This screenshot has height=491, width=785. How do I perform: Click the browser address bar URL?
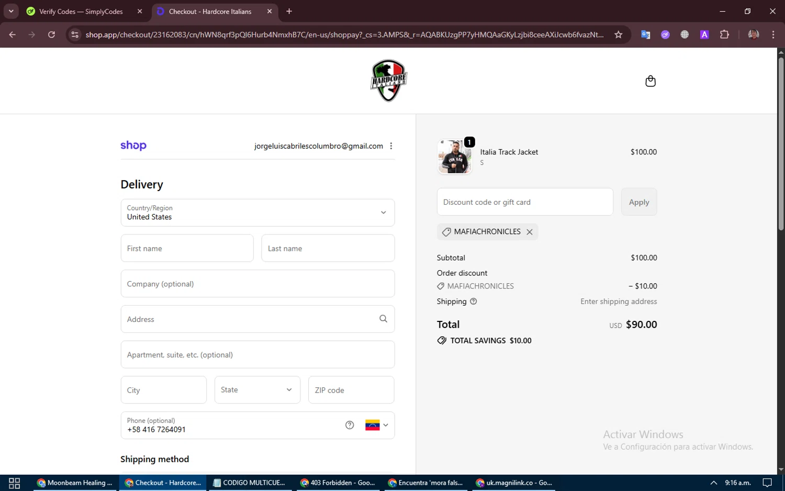pos(344,35)
